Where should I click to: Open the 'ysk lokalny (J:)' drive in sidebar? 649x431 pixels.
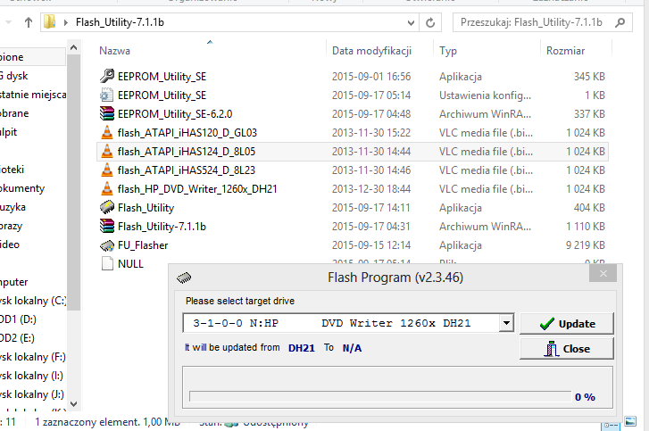click(32, 394)
